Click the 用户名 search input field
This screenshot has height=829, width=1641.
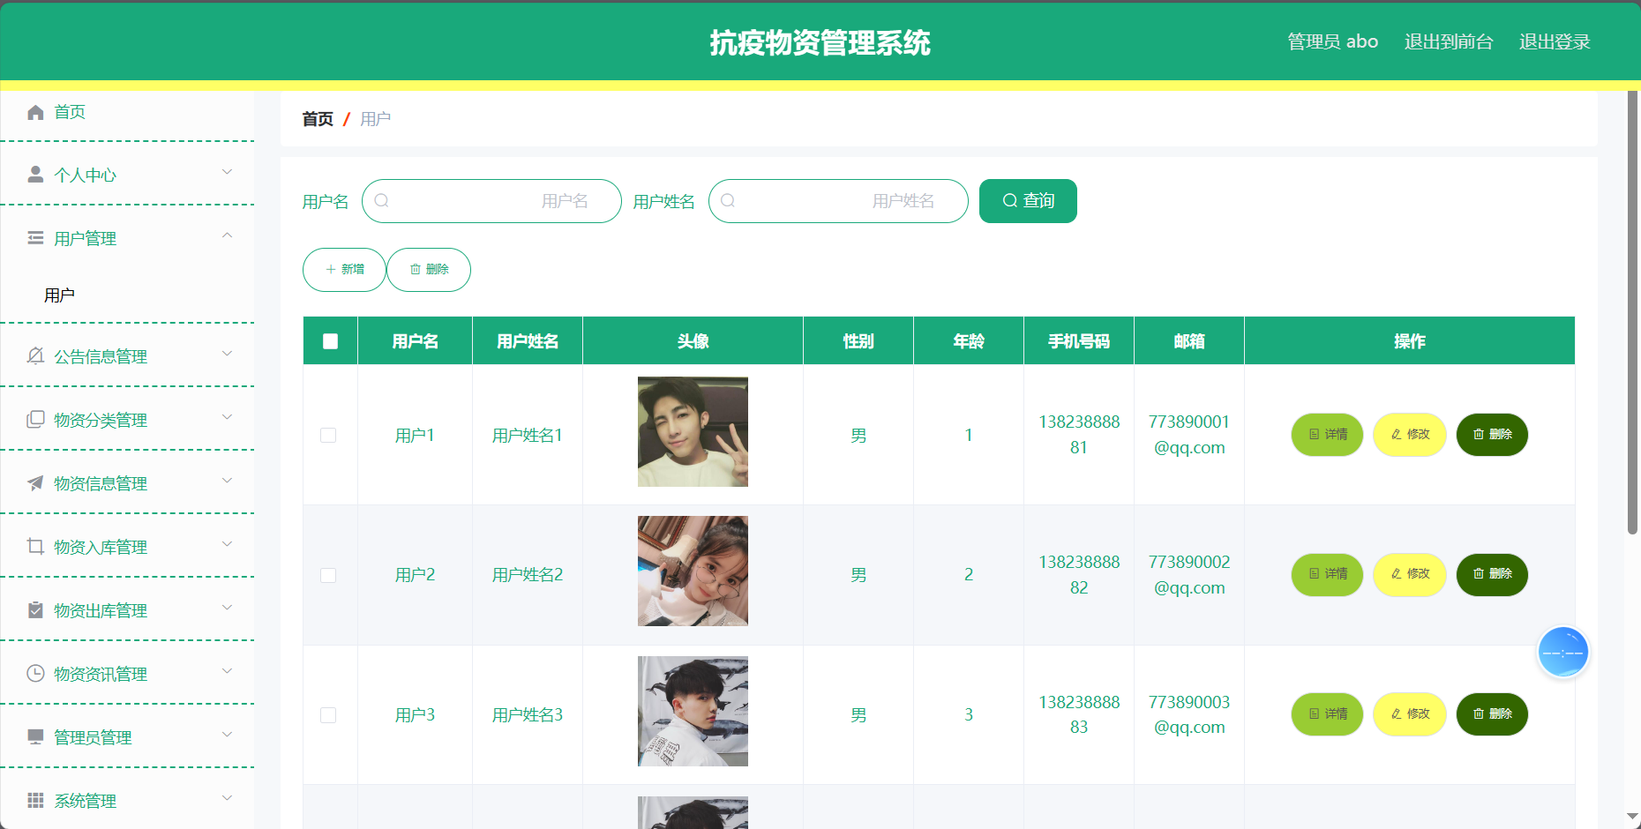(x=491, y=201)
